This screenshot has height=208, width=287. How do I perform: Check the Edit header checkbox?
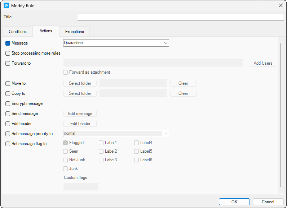pyautogui.click(x=8, y=124)
